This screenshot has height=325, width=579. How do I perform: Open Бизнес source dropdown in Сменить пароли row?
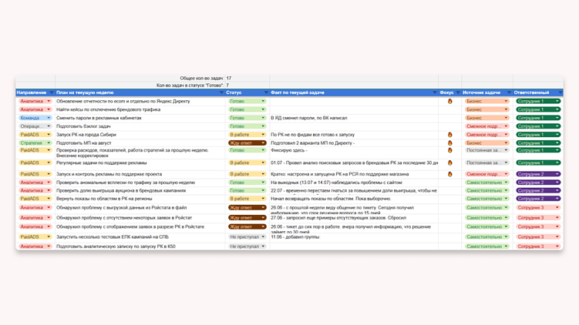487,118
